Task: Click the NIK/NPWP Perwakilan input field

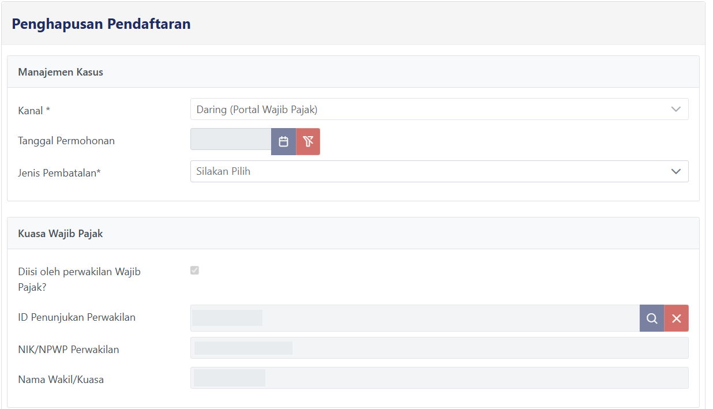Action: [x=438, y=348]
